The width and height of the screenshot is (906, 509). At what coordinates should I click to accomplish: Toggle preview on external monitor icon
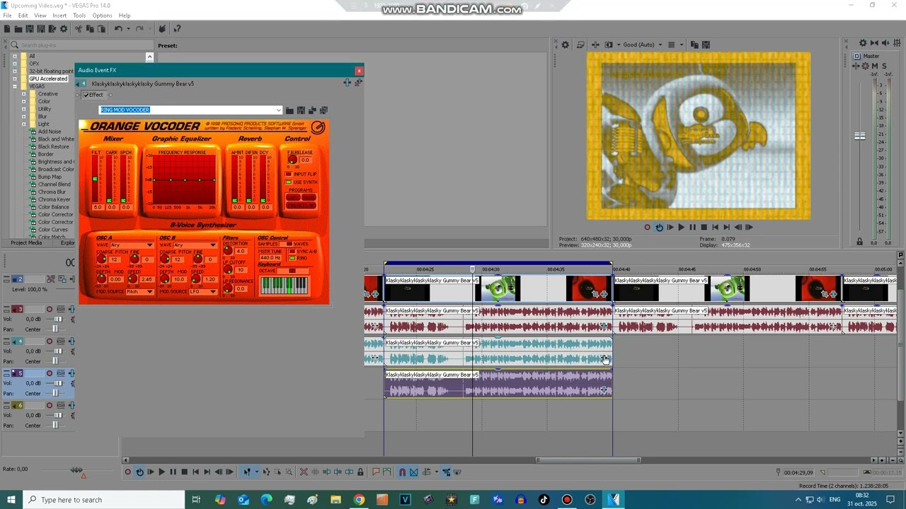click(580, 45)
